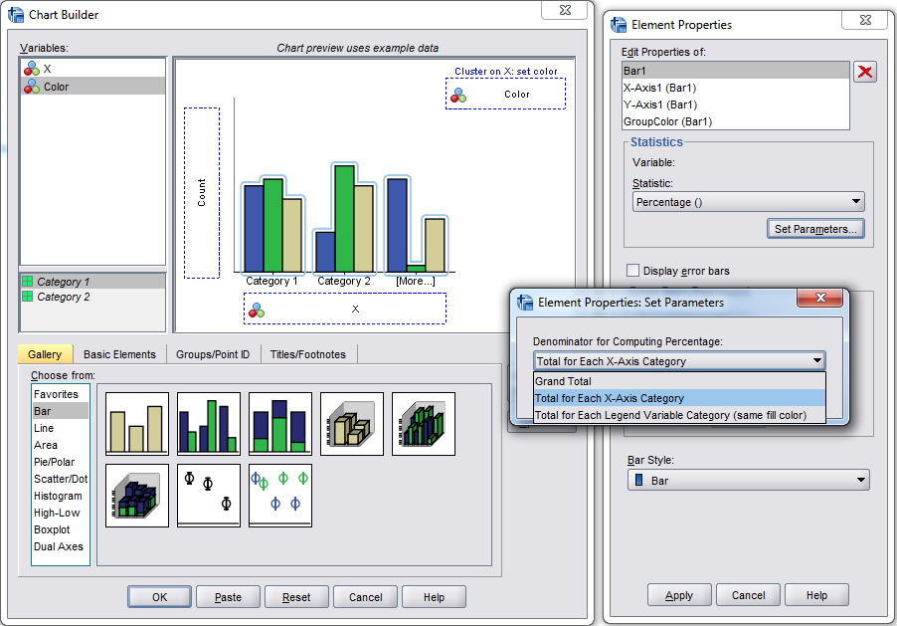897x626 pixels.
Task: Select the stacked 3-D bar icon
Action: (137, 495)
